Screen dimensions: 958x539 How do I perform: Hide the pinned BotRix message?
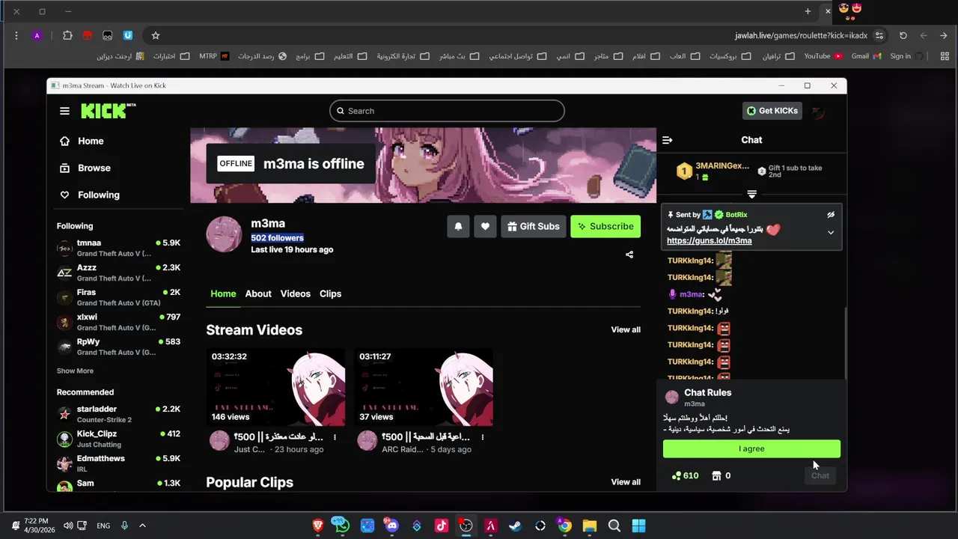tap(830, 215)
